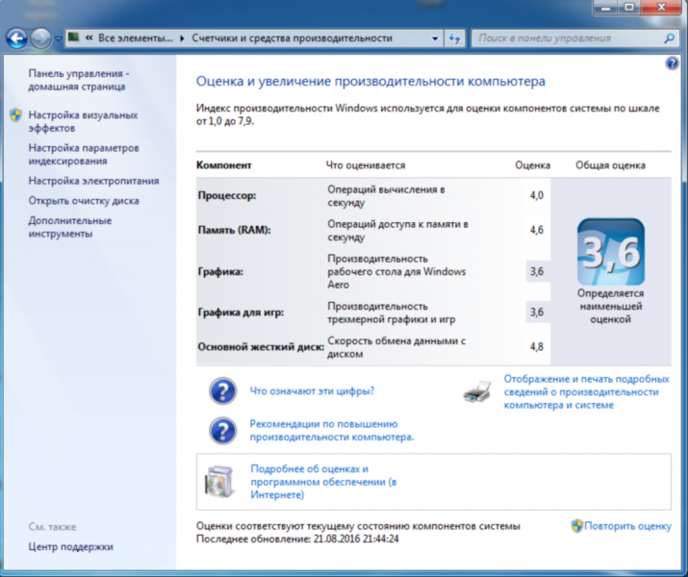The width and height of the screenshot is (688, 577).
Task: Minimize the window
Action: point(606,7)
